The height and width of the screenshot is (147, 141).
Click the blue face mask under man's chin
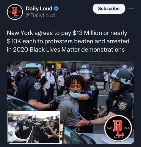(75, 94)
